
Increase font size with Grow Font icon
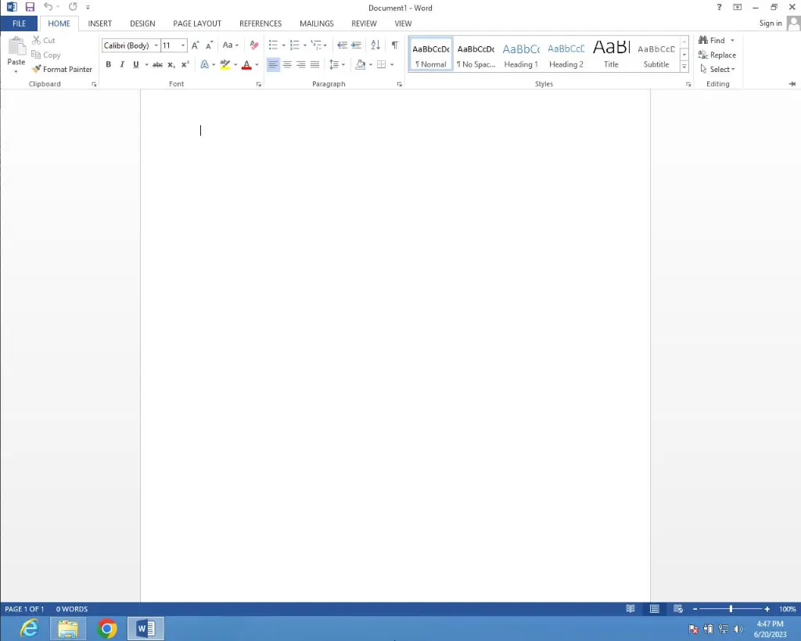click(x=196, y=45)
